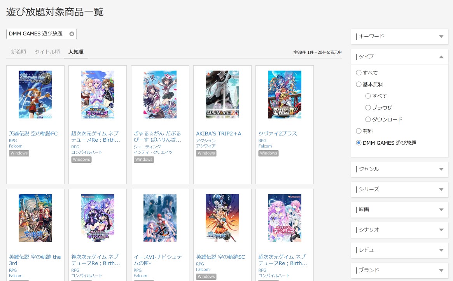The height and width of the screenshot is (281, 453).
Task: Open イースVI cover image
Action: (x=160, y=218)
